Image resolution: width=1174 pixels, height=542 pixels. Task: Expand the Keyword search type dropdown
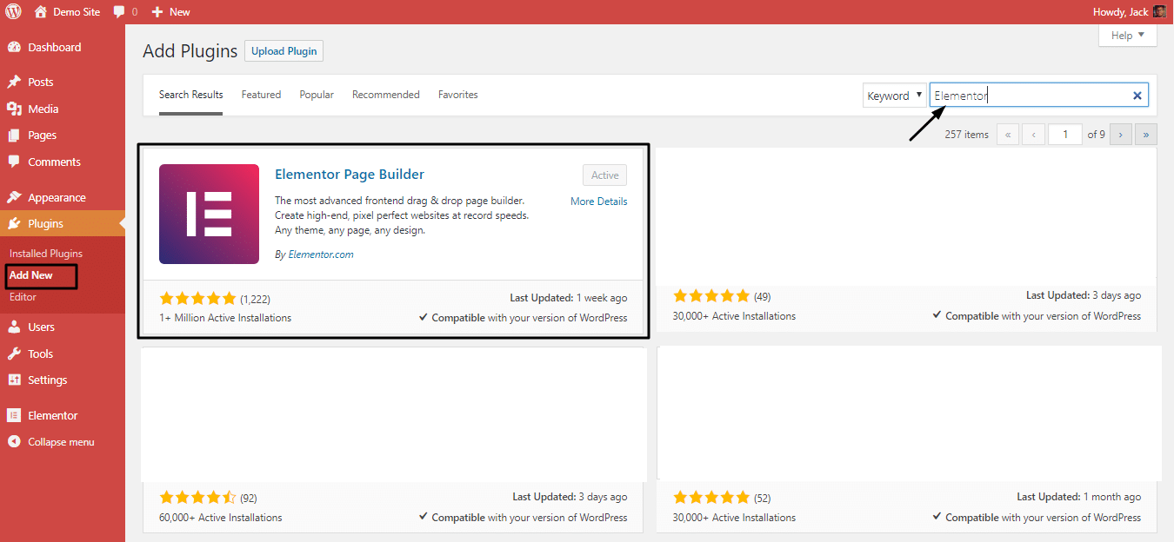[895, 96]
